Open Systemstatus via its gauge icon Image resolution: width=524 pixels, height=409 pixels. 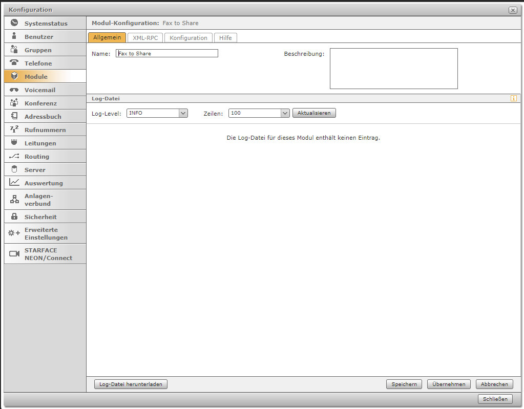(x=14, y=23)
